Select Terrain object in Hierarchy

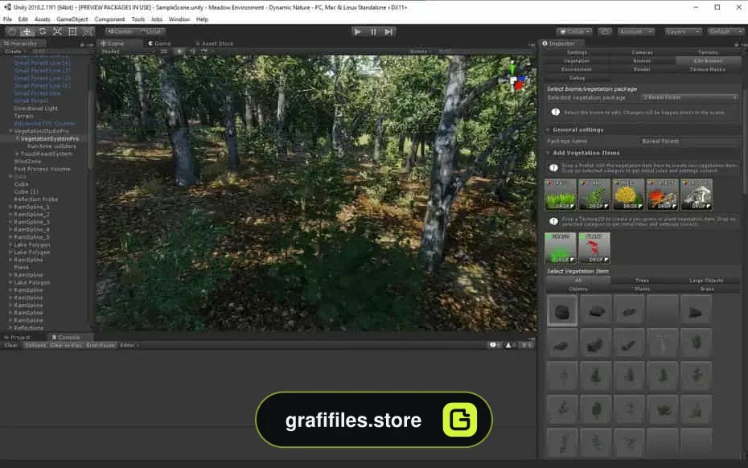(x=24, y=116)
